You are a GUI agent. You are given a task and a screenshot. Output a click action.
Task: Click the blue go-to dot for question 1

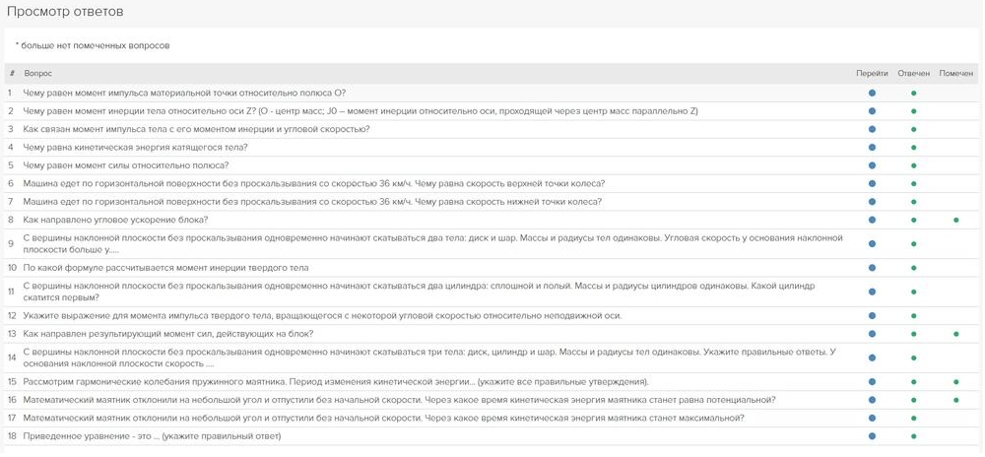(872, 94)
